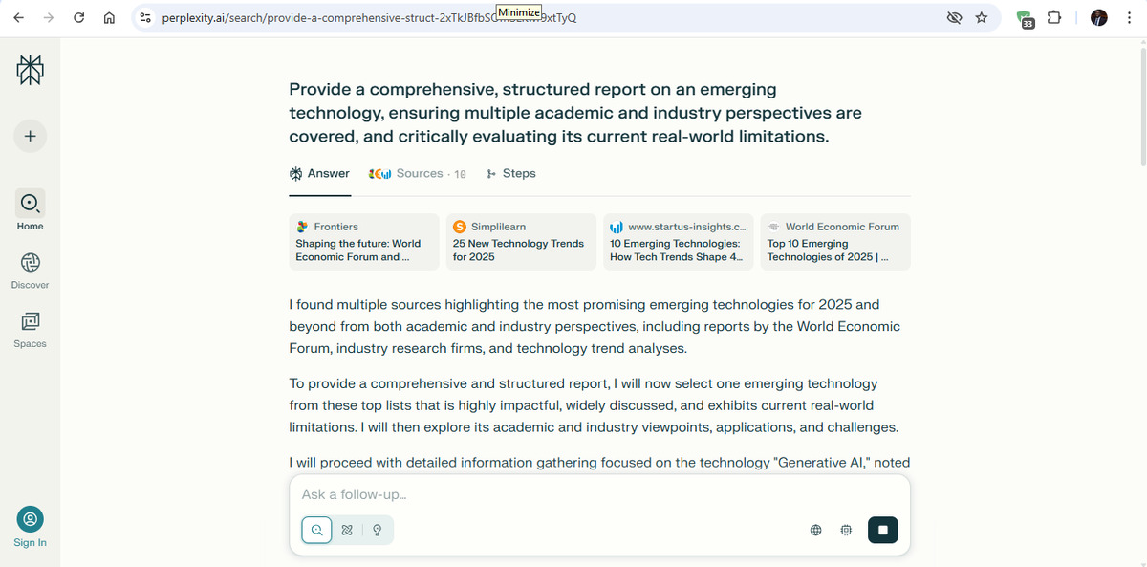Open the Home section in sidebar
The image size is (1147, 567).
tap(30, 203)
